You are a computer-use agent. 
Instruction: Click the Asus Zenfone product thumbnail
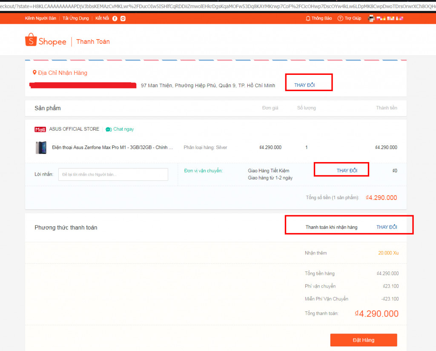point(41,148)
